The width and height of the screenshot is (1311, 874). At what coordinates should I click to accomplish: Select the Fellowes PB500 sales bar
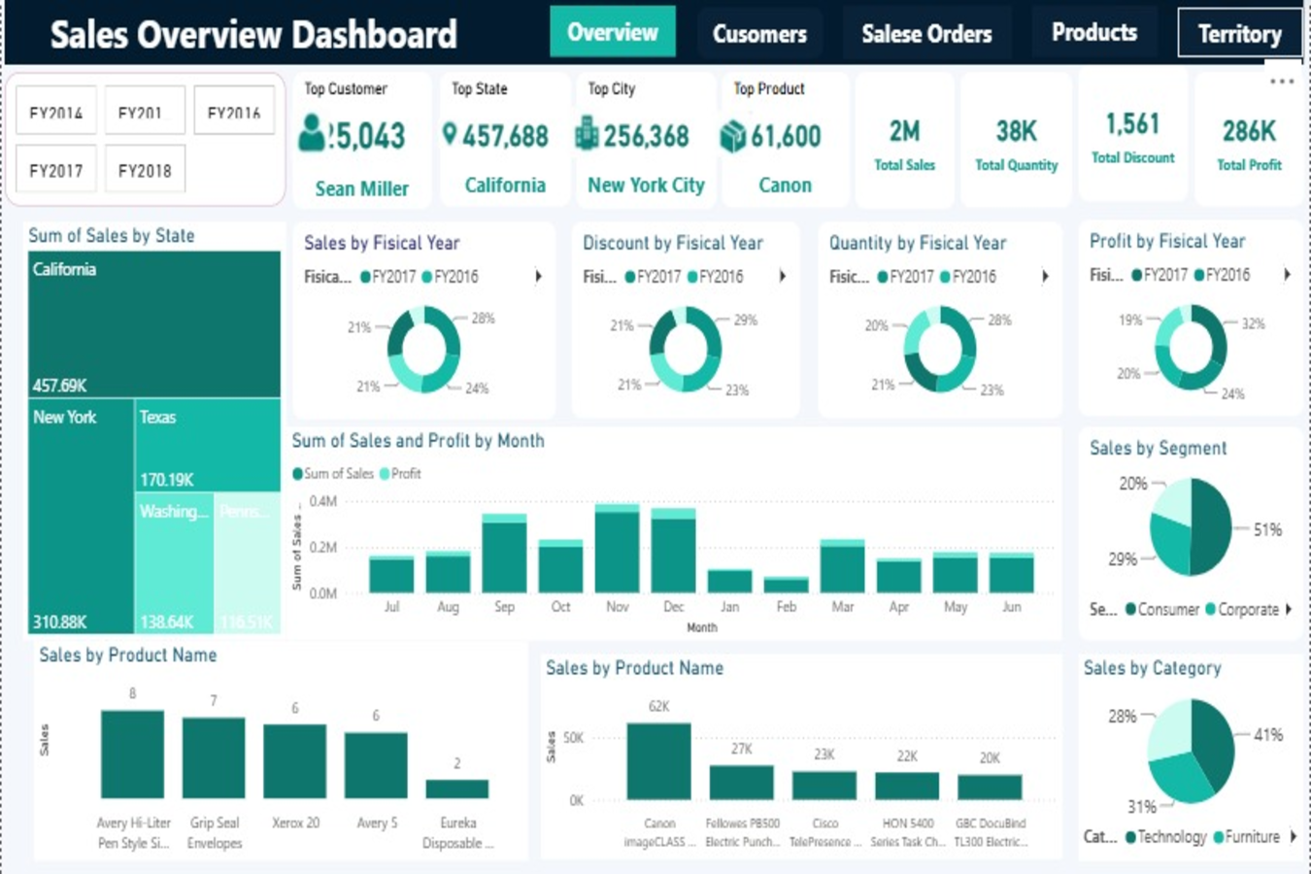(x=741, y=783)
